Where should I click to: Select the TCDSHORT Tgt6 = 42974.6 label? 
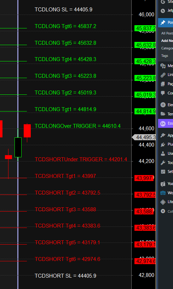coord(68,259)
